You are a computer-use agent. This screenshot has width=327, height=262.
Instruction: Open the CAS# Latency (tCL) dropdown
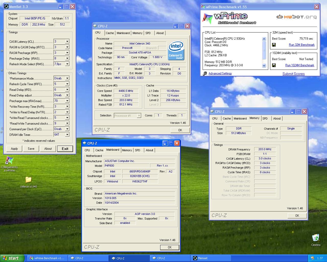pyautogui.click(x=67, y=41)
